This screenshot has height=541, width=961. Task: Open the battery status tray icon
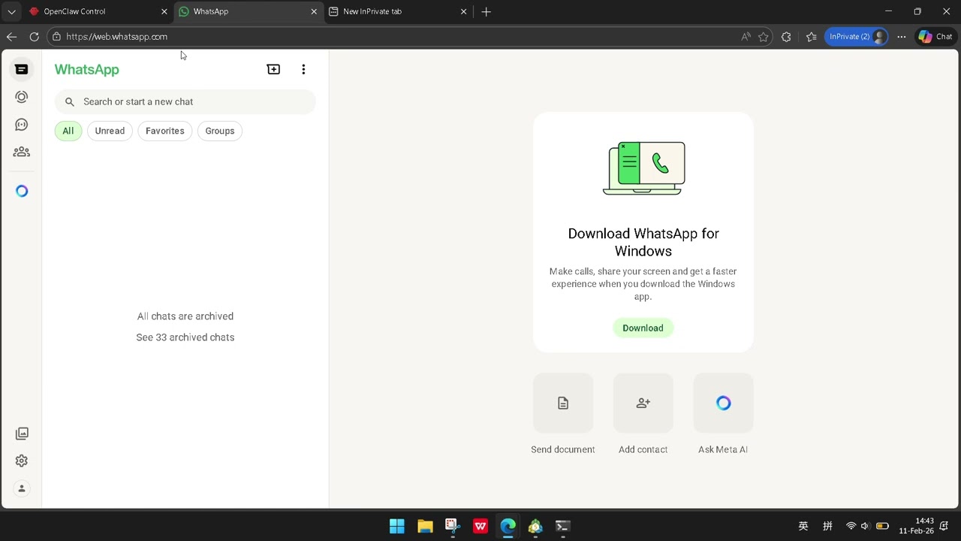pos(882,526)
